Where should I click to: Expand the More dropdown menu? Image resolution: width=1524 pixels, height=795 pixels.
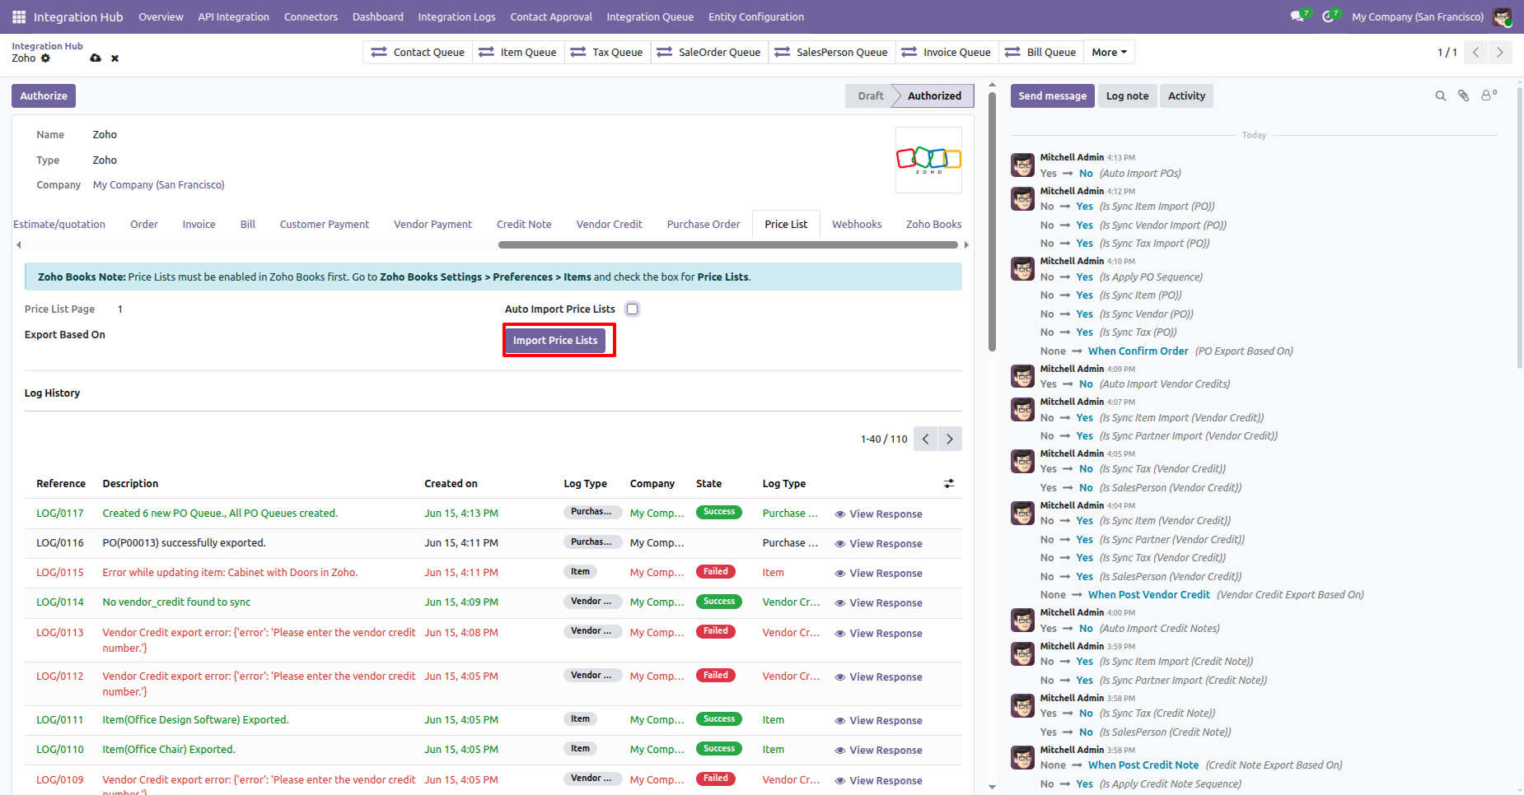pyautogui.click(x=1109, y=52)
